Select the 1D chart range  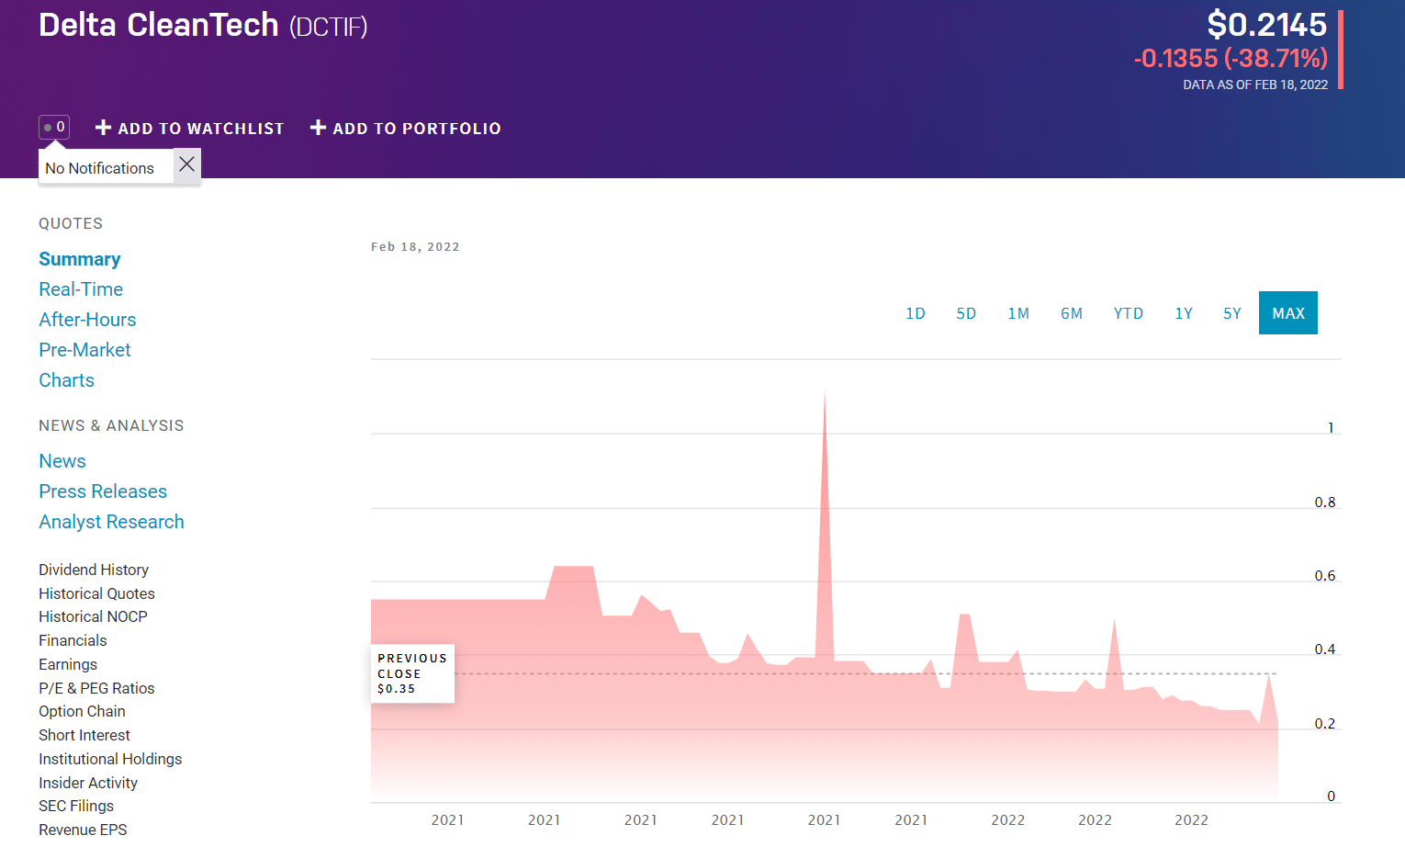(916, 313)
